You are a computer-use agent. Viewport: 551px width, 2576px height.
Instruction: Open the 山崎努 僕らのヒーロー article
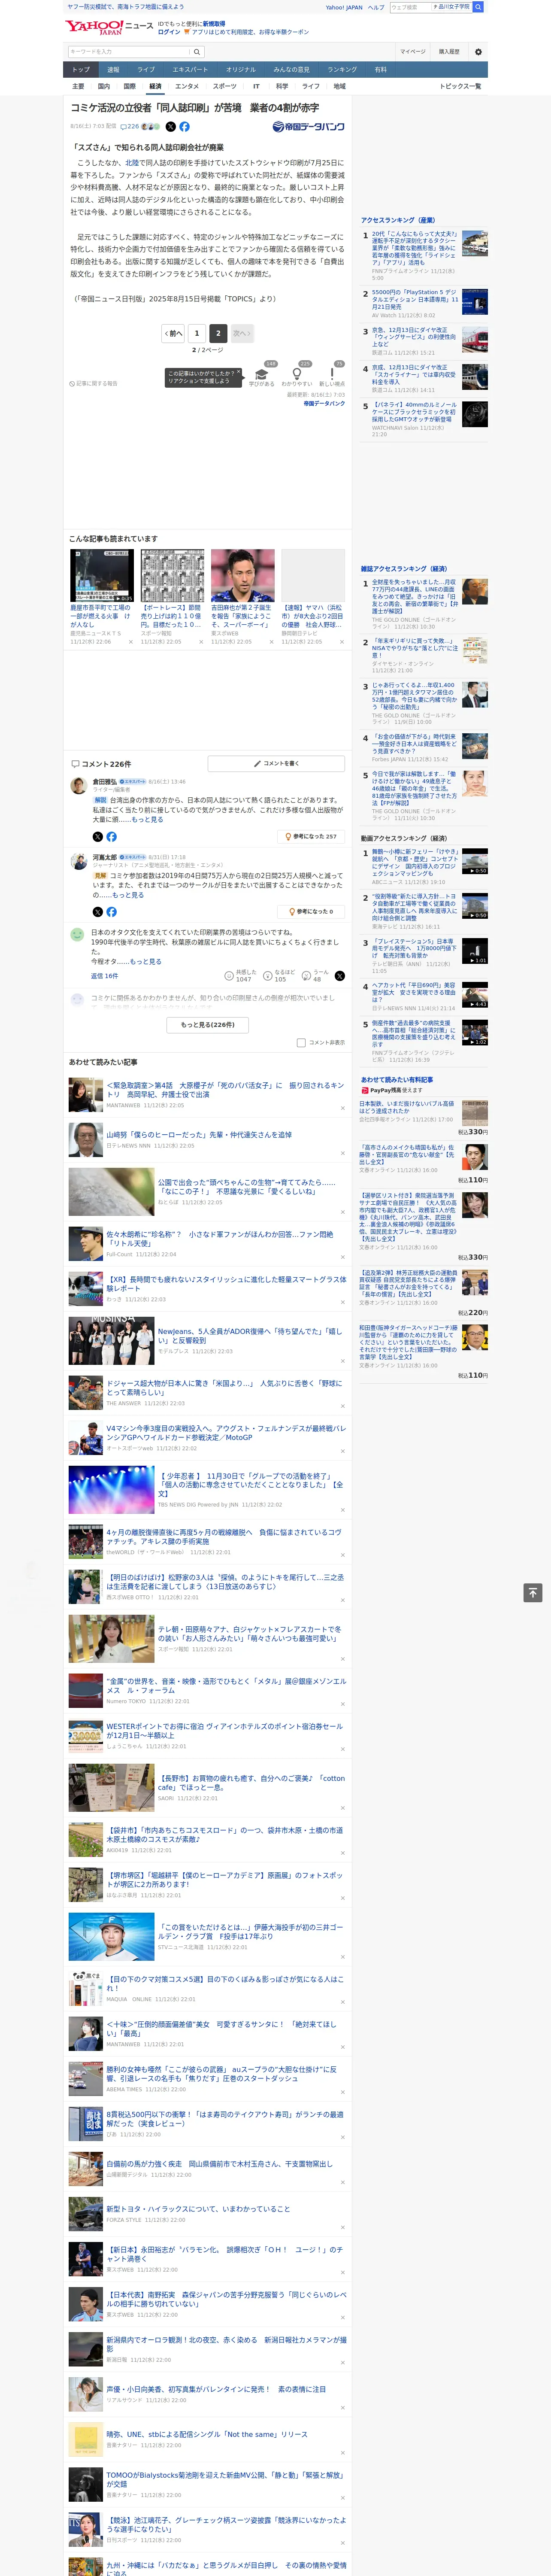199,1135
